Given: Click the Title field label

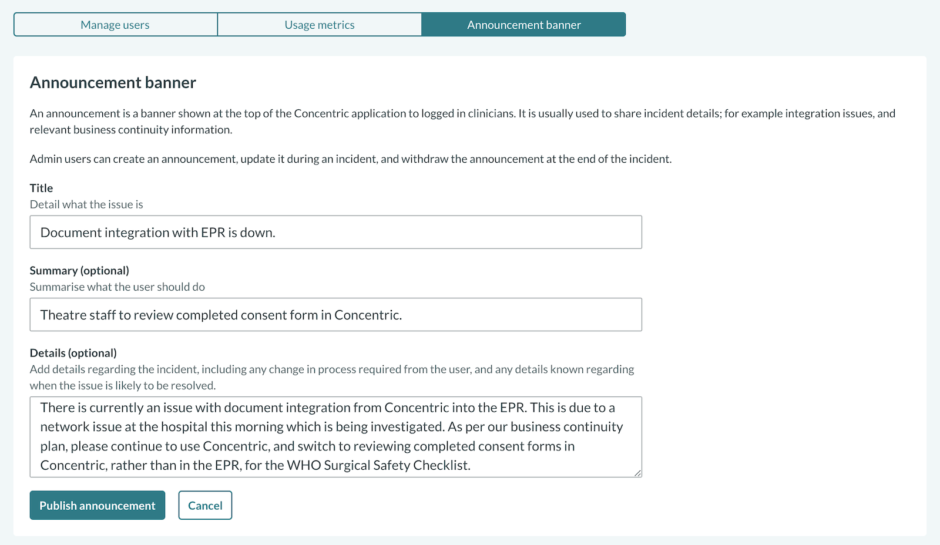Looking at the screenshot, I should pyautogui.click(x=41, y=188).
